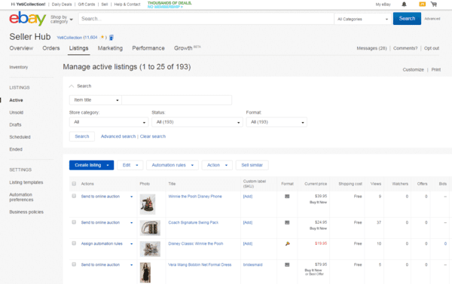The image size is (452, 284).
Task: Click the Sell similar button
Action: [x=252, y=165]
